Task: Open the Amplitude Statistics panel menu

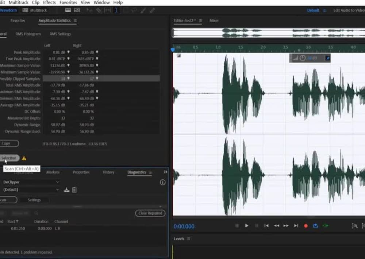Action: 75,21
